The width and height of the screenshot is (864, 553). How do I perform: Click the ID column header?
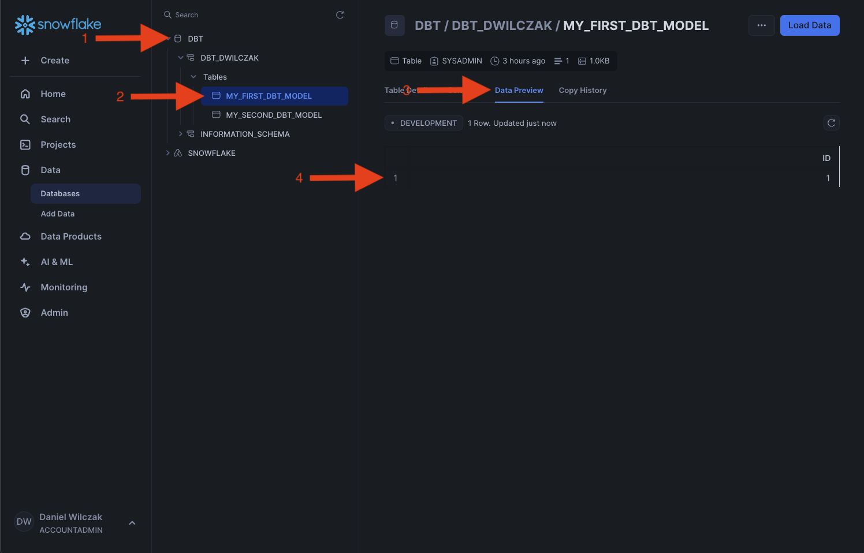click(826, 158)
